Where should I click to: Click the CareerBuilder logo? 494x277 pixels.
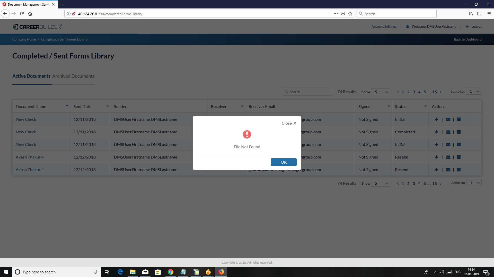point(37,27)
